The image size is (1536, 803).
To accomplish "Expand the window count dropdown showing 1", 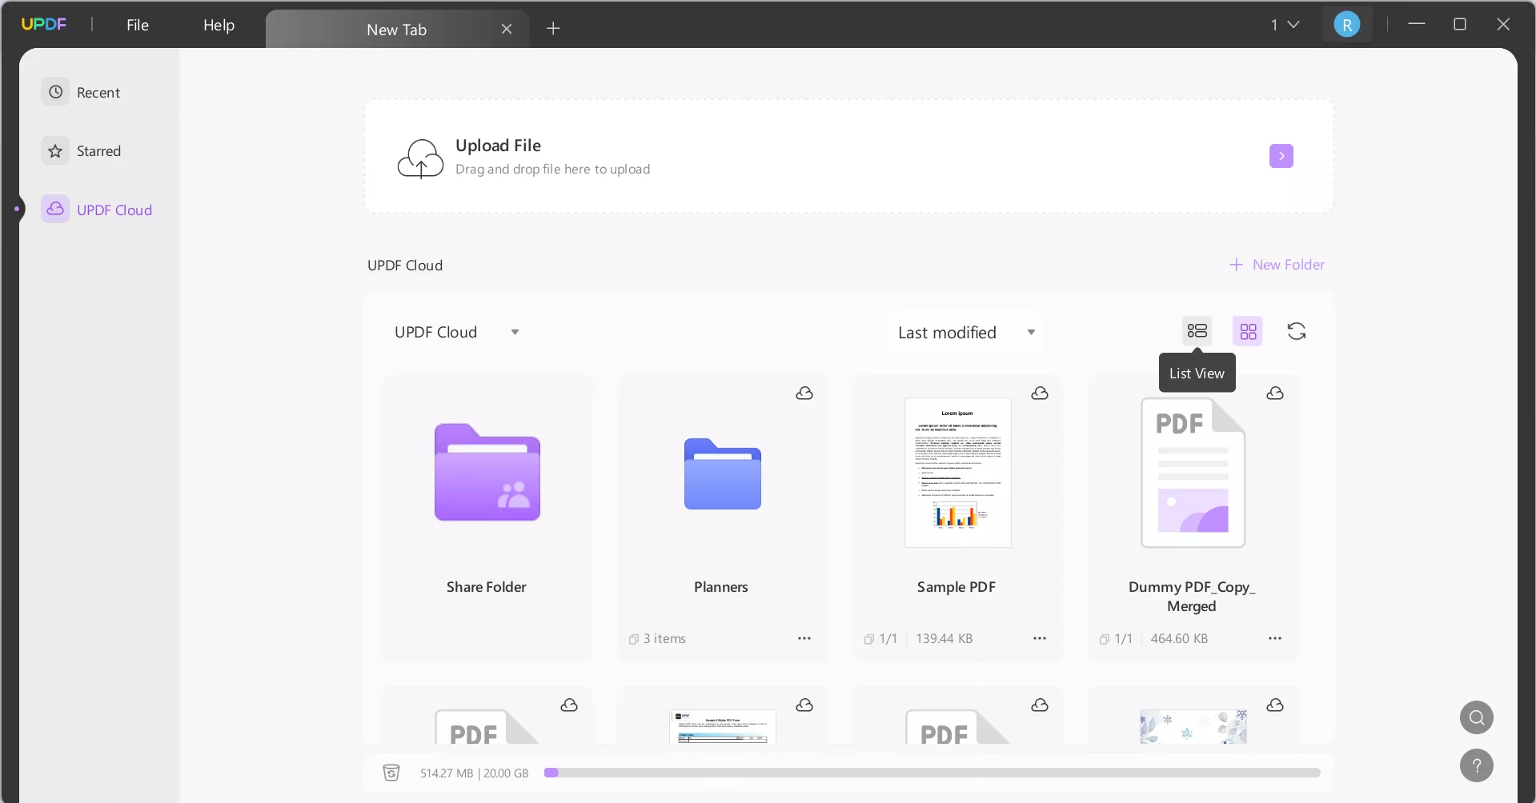I will point(1285,25).
